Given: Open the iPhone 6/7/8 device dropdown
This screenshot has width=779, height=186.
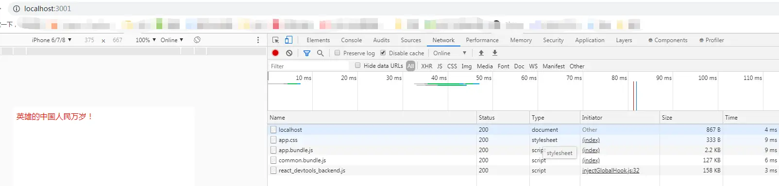Looking at the screenshot, I should tap(51, 40).
